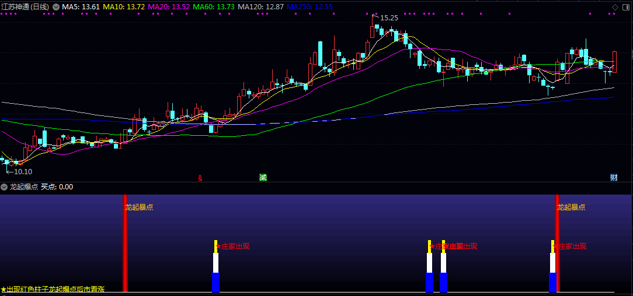Image resolution: width=633 pixels, height=296 pixels.
Task: Click the diamond icon at top right
Action: pos(615,7)
